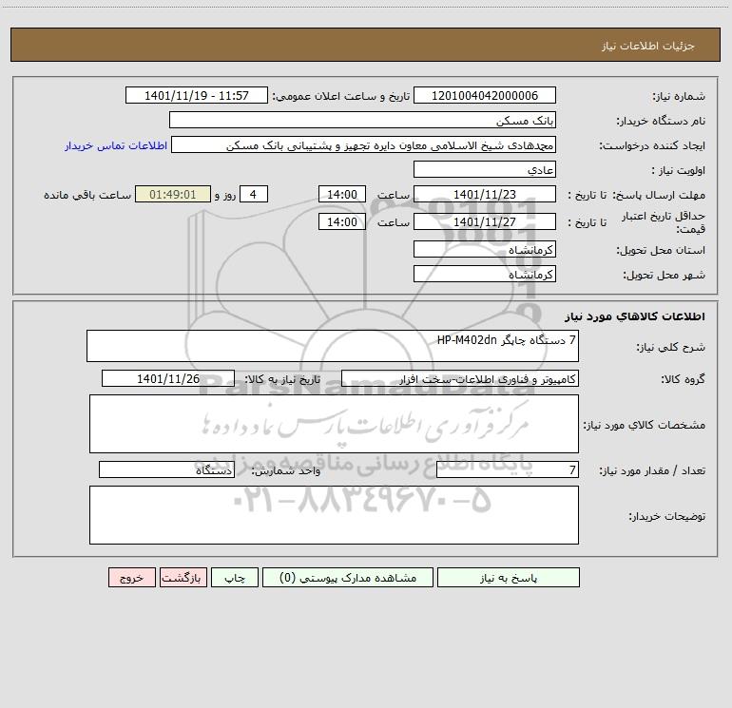Click the نام دستگاه خریدار label
Image resolution: width=732 pixels, height=708 pixels.
click(x=661, y=122)
